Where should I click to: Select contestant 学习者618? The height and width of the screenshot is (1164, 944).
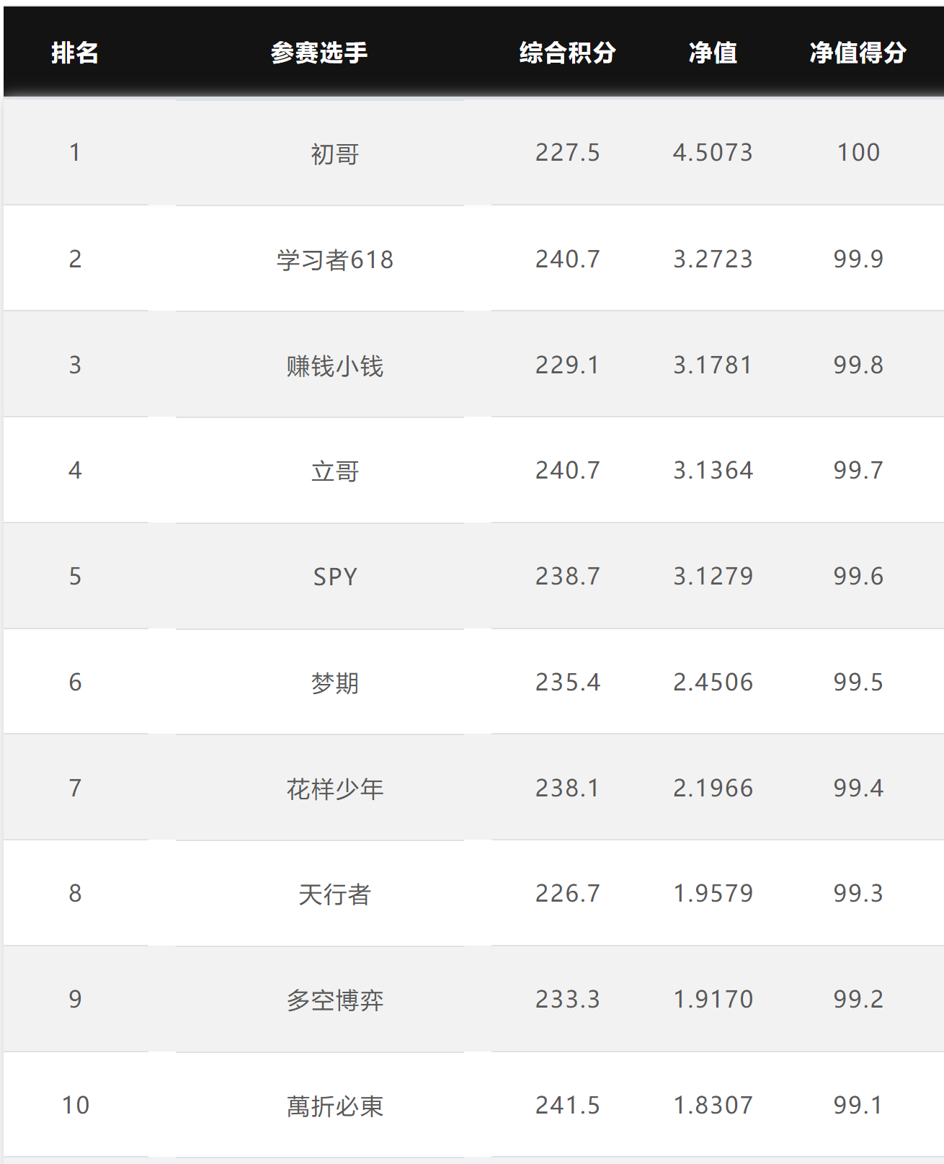334,259
